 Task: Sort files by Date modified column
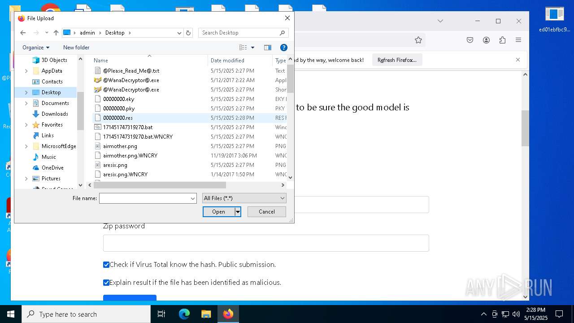tap(227, 61)
